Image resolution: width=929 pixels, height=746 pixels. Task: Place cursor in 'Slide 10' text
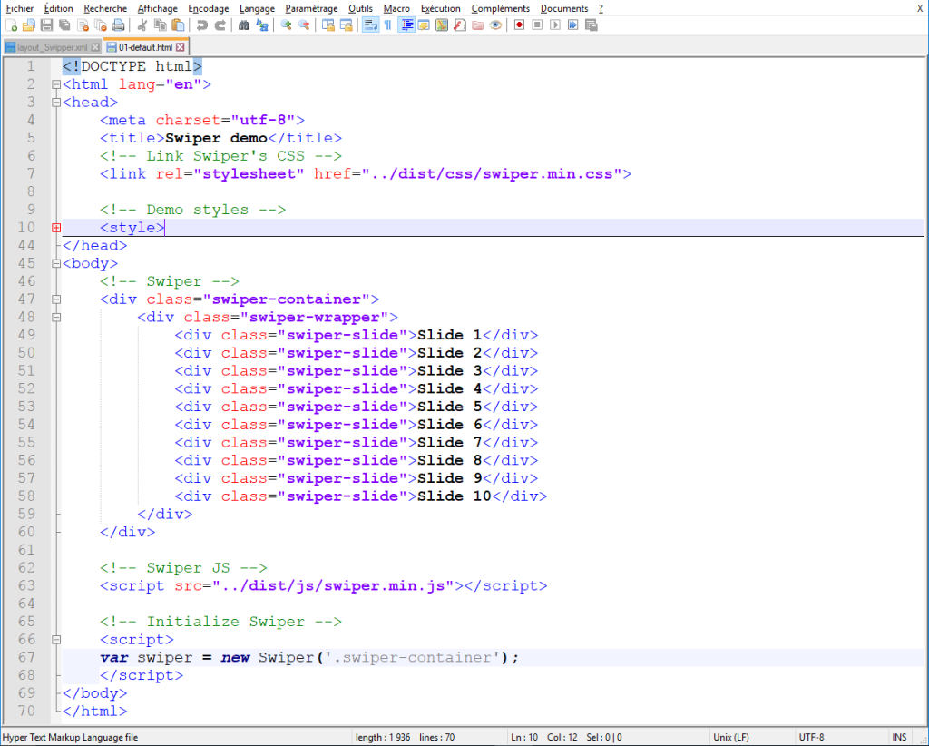pos(455,496)
